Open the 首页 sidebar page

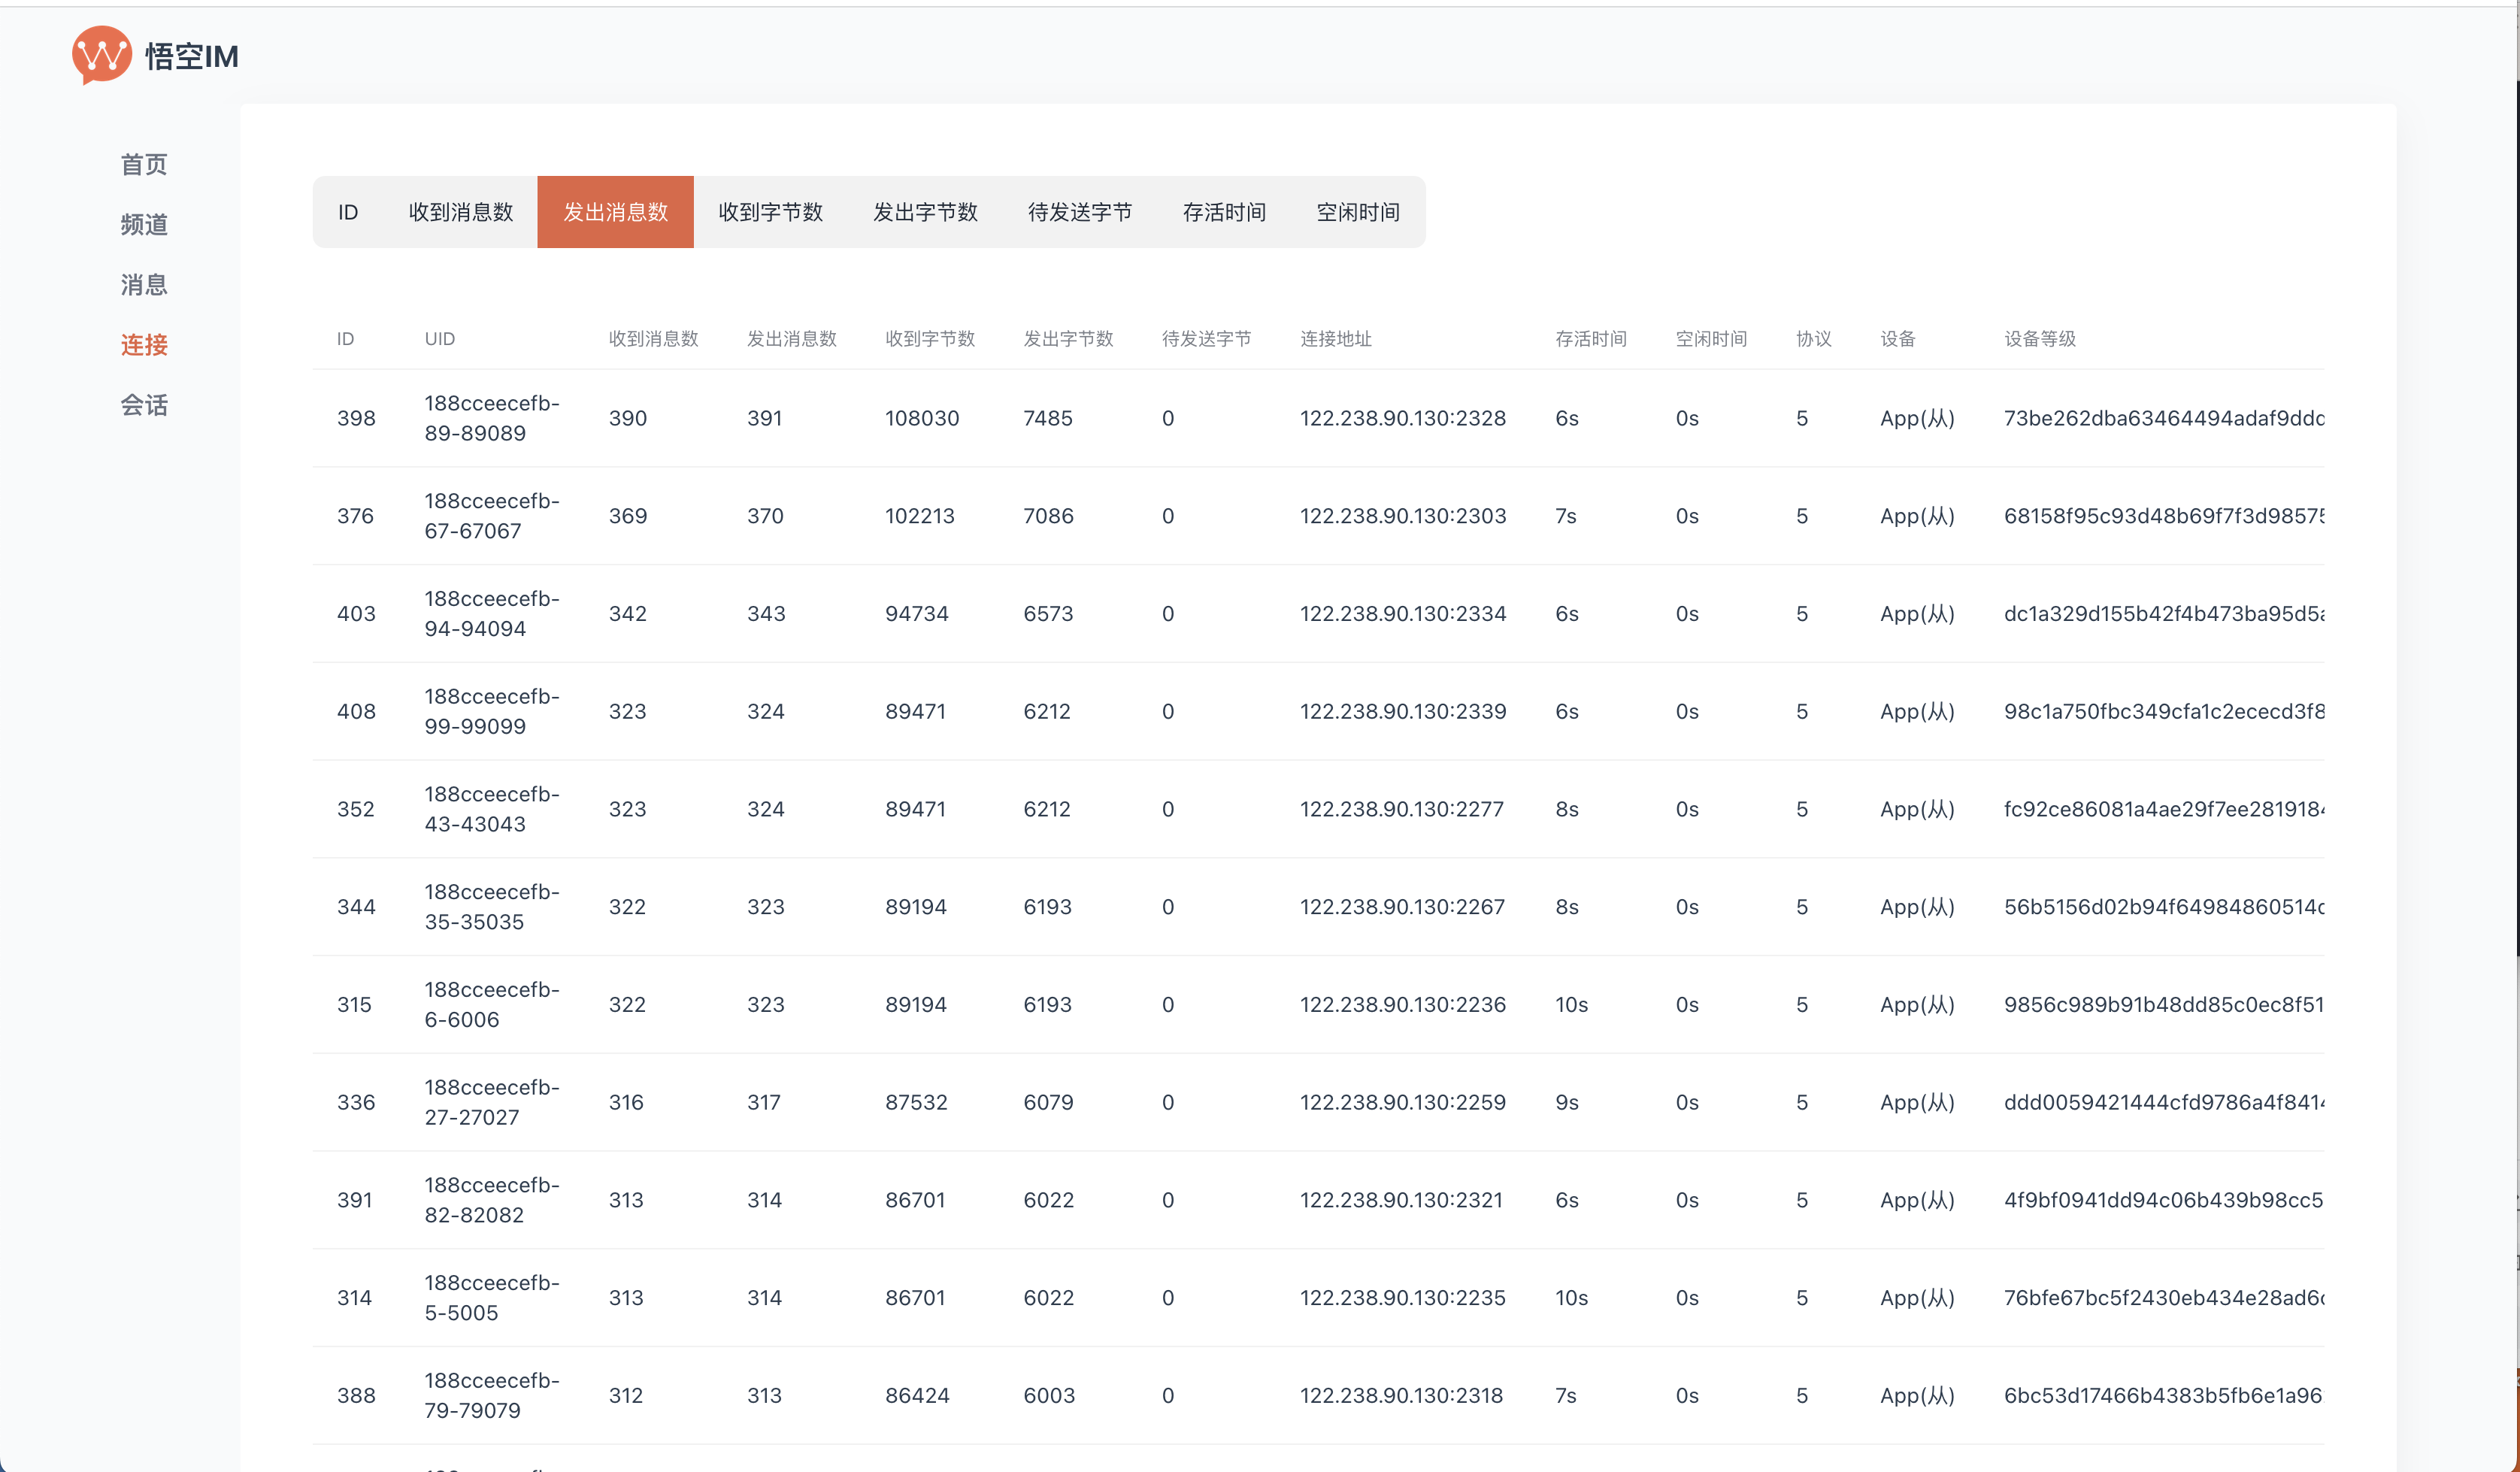(x=144, y=165)
